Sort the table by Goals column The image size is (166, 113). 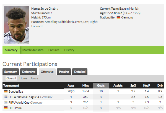pos(101,85)
